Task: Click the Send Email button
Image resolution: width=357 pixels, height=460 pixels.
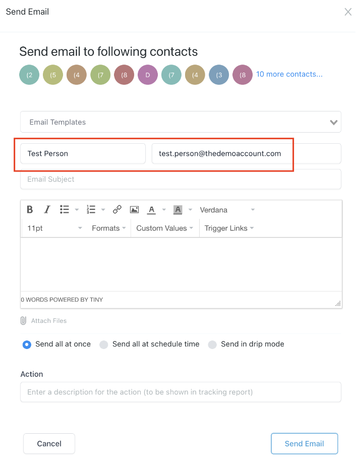Action: 304,444
